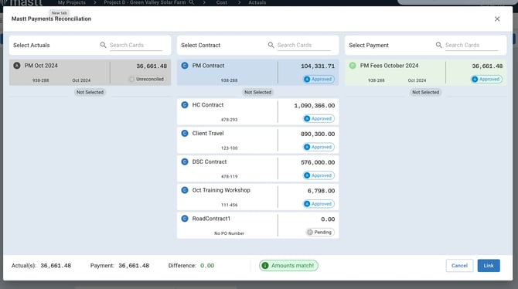Click the PO number 478-293

pyautogui.click(x=229, y=120)
